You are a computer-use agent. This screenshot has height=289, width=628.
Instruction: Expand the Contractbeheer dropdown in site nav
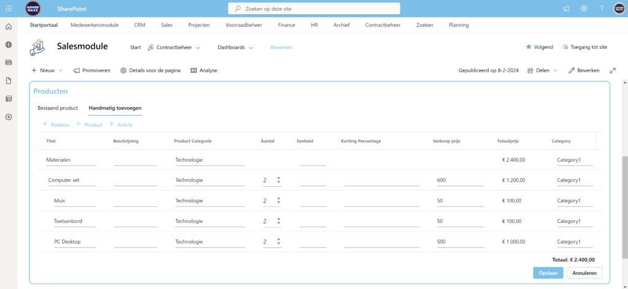(x=169, y=47)
